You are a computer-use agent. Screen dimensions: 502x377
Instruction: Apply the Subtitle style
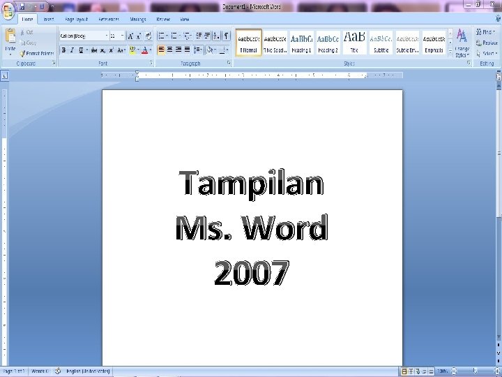point(381,43)
